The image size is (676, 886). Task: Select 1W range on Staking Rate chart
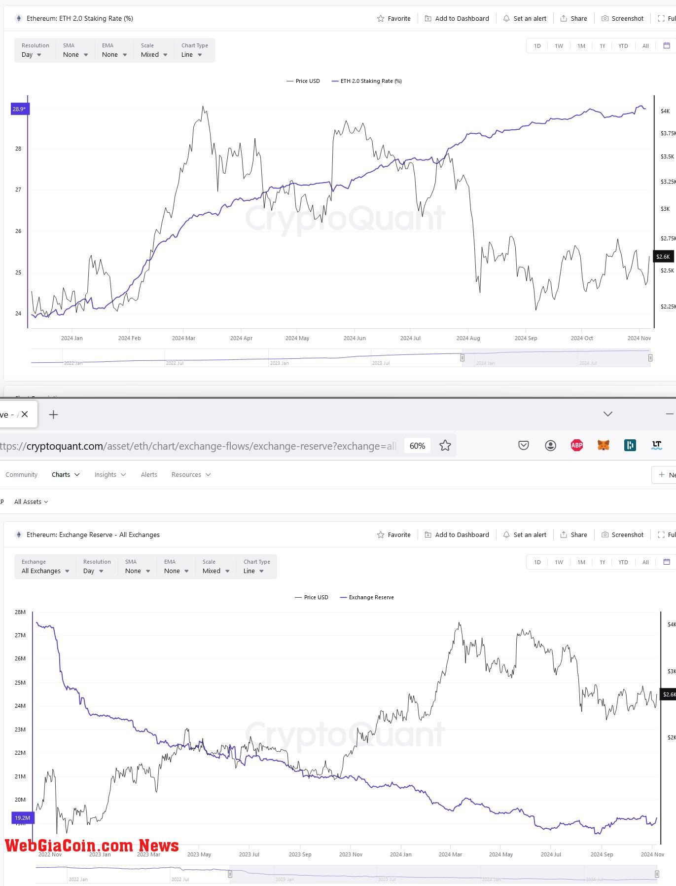click(559, 46)
